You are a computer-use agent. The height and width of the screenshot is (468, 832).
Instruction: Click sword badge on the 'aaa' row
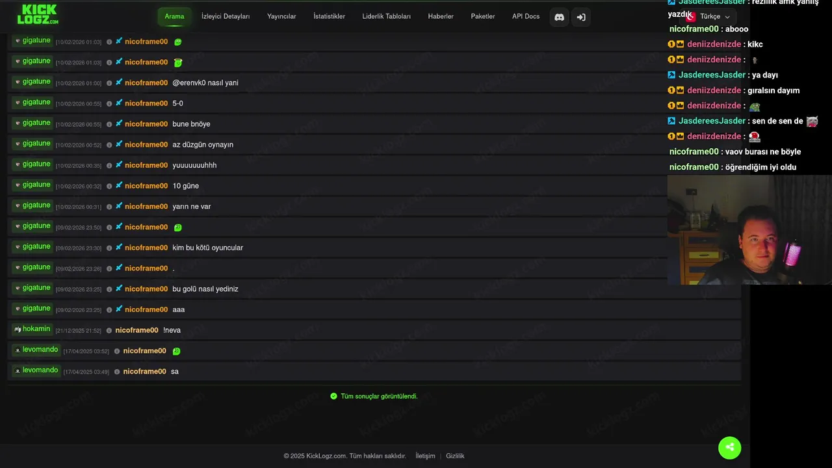coord(119,309)
